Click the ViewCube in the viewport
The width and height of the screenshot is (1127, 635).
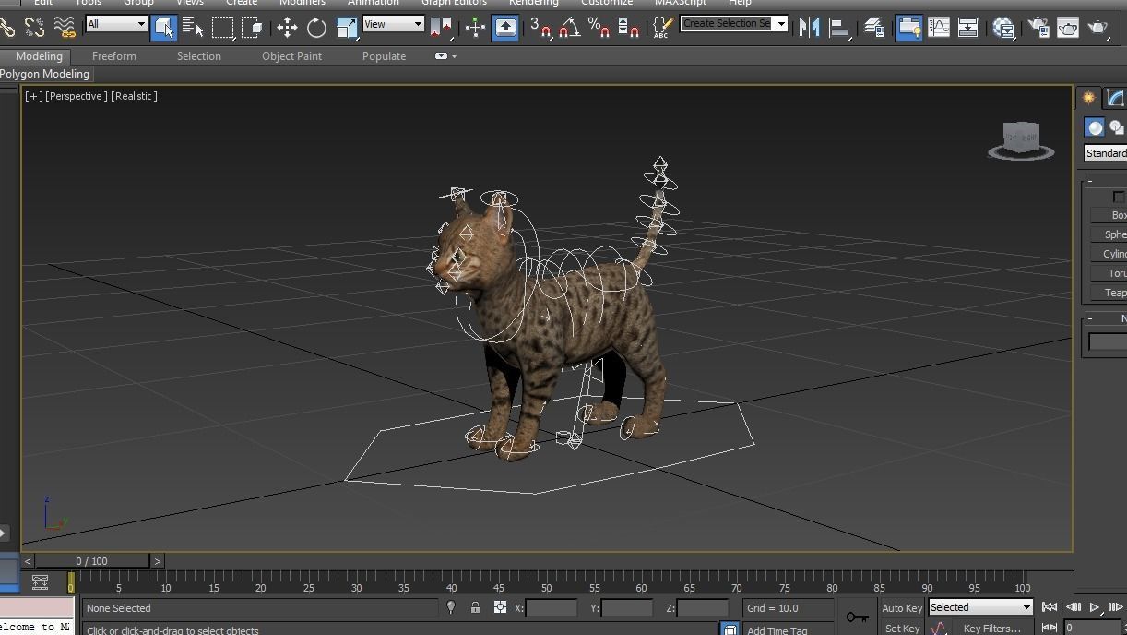[x=1021, y=139]
